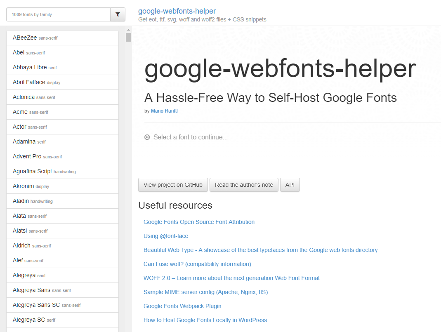
Task: Click the font search input field
Action: pos(58,14)
